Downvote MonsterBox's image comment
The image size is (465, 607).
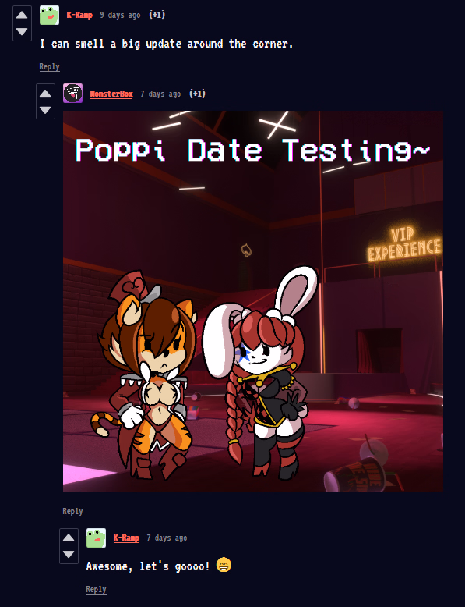click(x=45, y=110)
